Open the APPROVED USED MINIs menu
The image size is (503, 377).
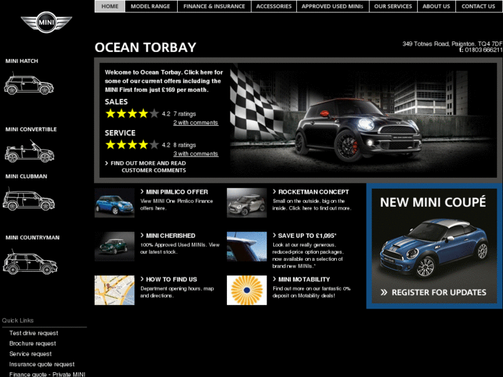coord(333,6)
